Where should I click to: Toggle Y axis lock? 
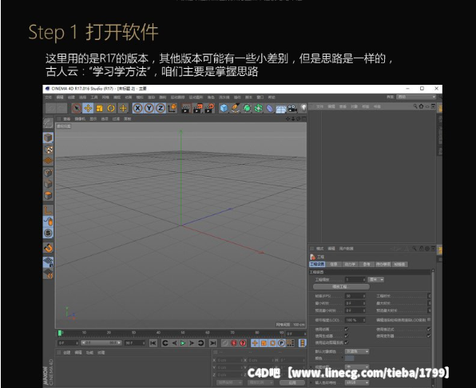(x=149, y=108)
